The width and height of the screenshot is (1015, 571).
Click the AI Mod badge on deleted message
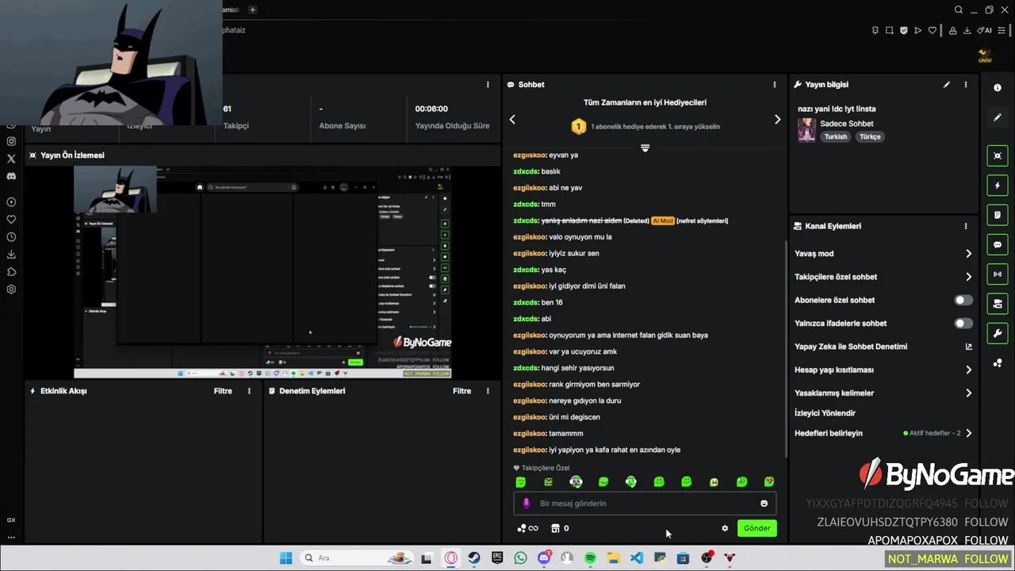663,220
